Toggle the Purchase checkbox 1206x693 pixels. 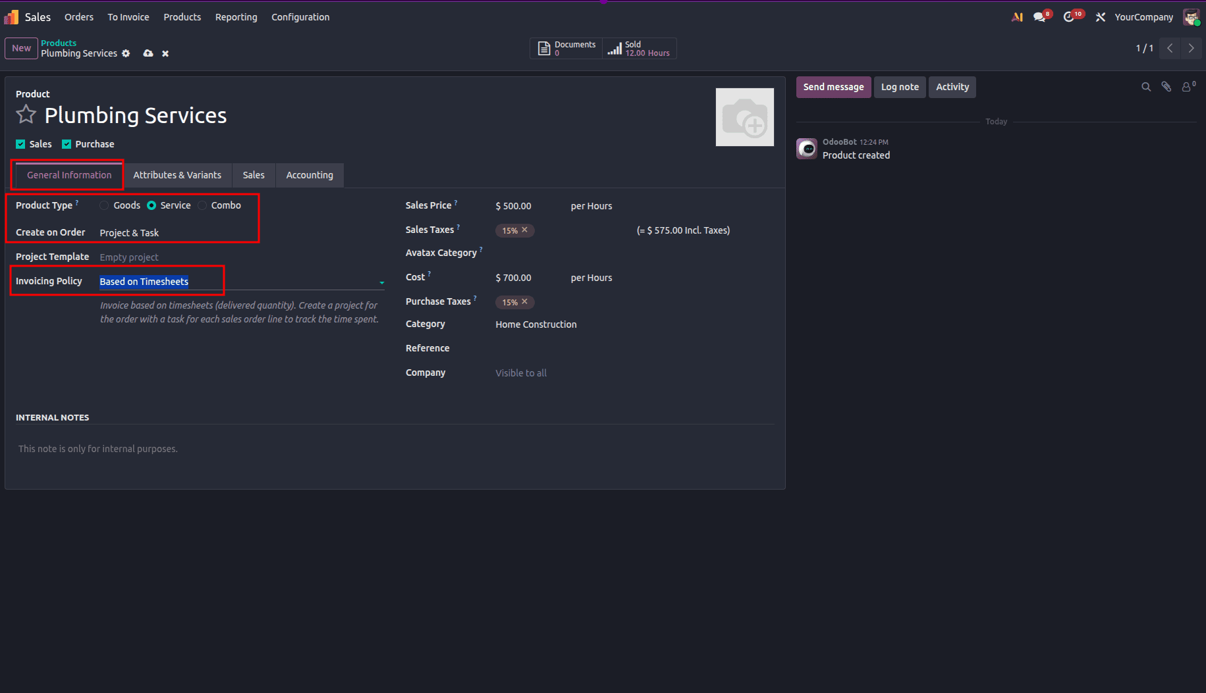67,144
